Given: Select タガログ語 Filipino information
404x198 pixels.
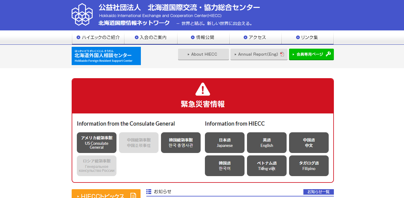Looking at the screenshot, I should [x=309, y=166].
